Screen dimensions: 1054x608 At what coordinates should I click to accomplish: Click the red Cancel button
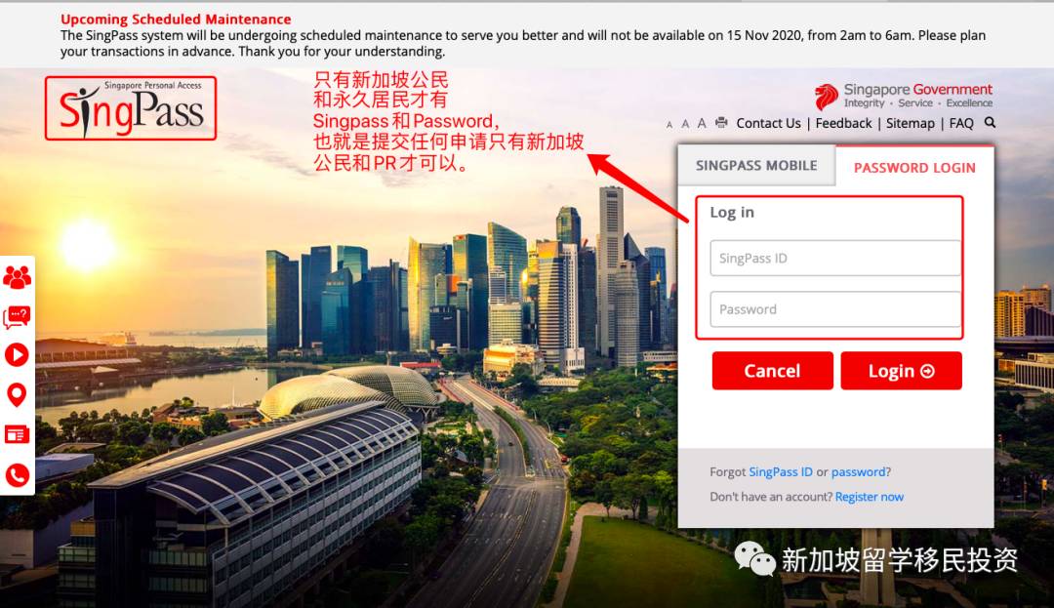pyautogui.click(x=772, y=371)
